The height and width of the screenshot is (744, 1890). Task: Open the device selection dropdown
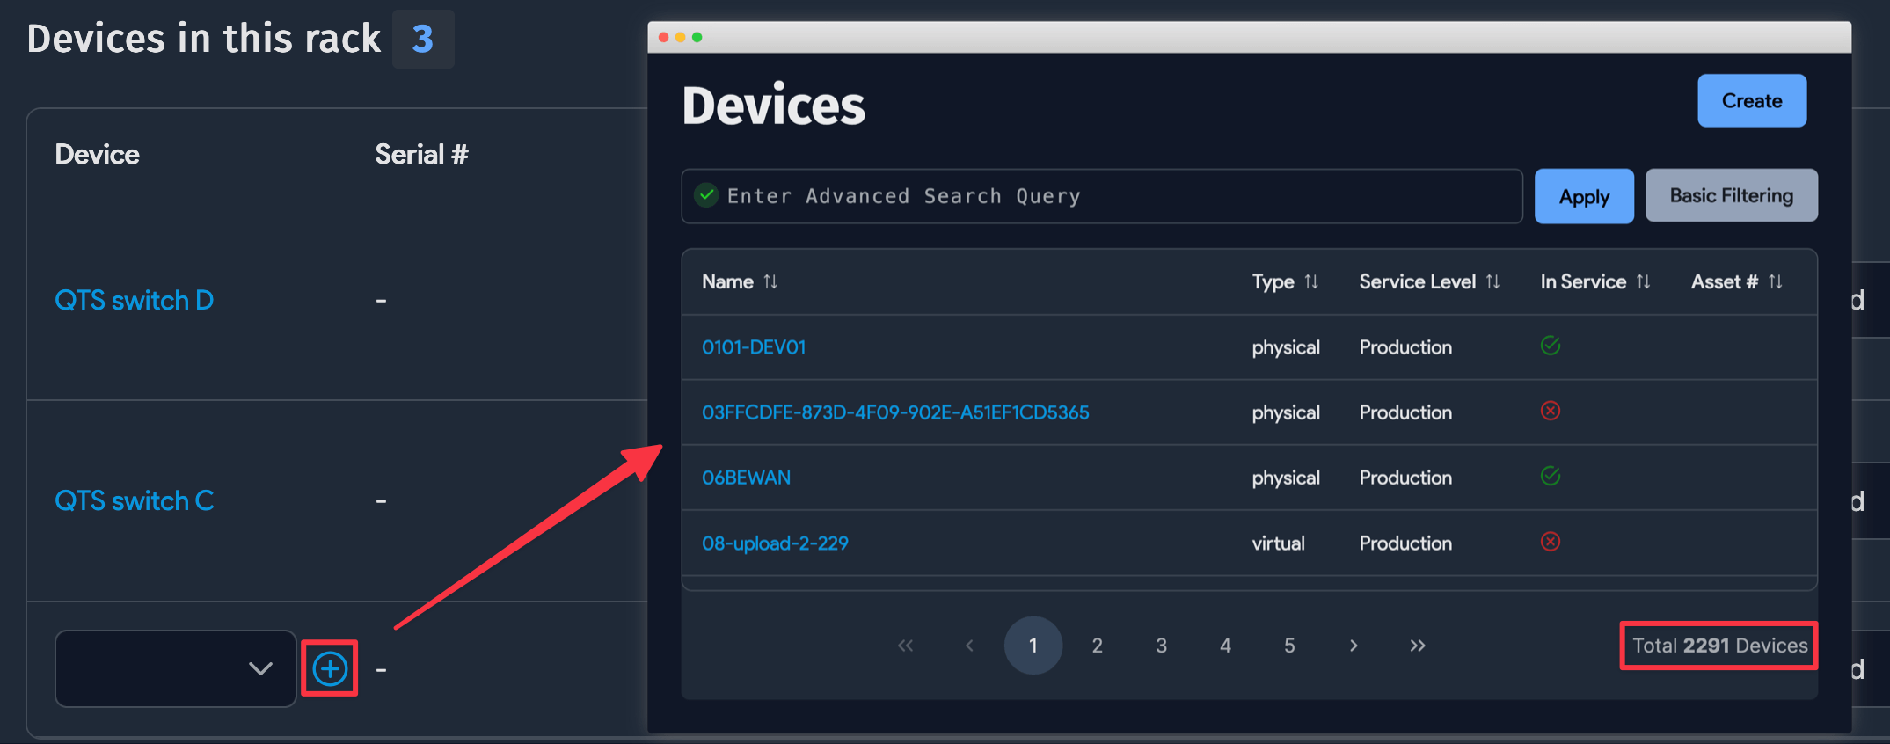coord(175,668)
